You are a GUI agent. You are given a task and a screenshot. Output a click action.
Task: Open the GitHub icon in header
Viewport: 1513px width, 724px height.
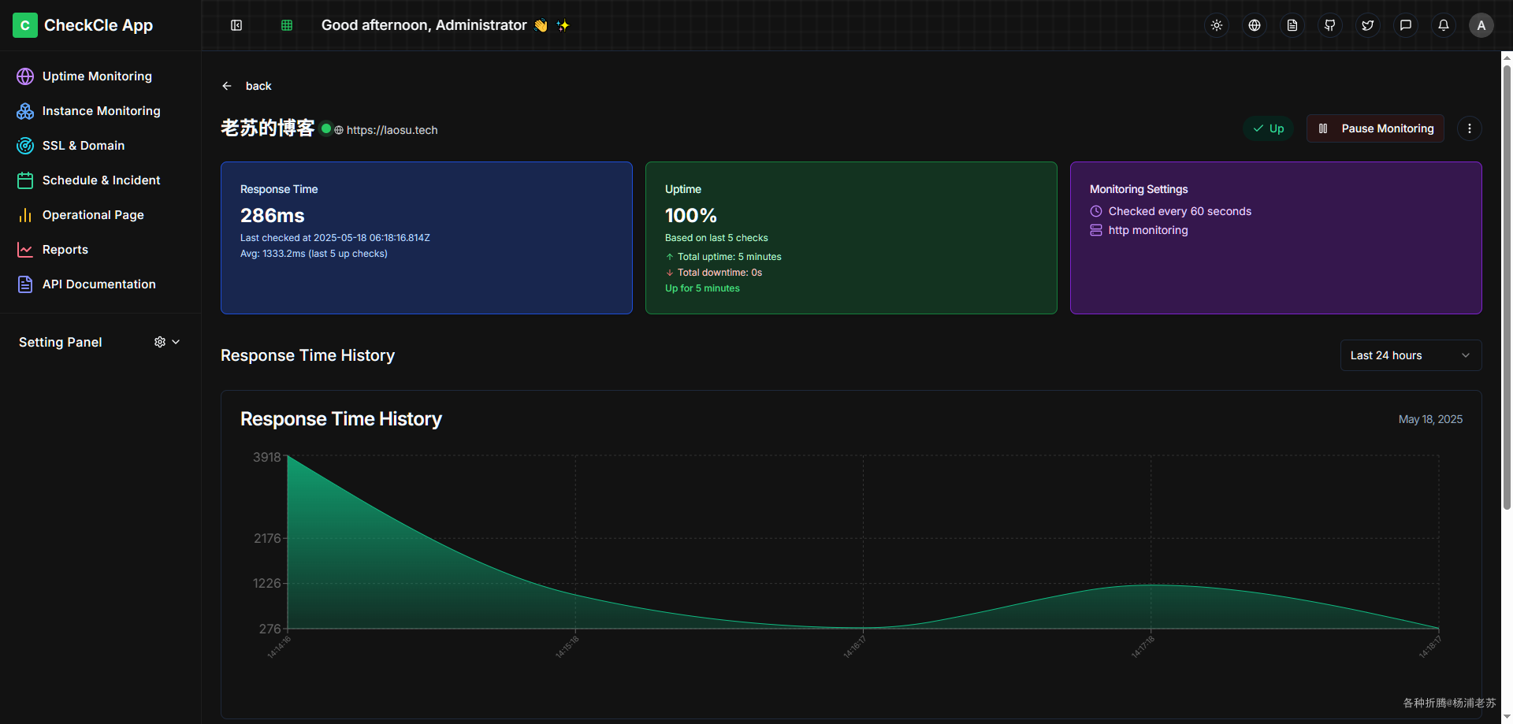1330,25
